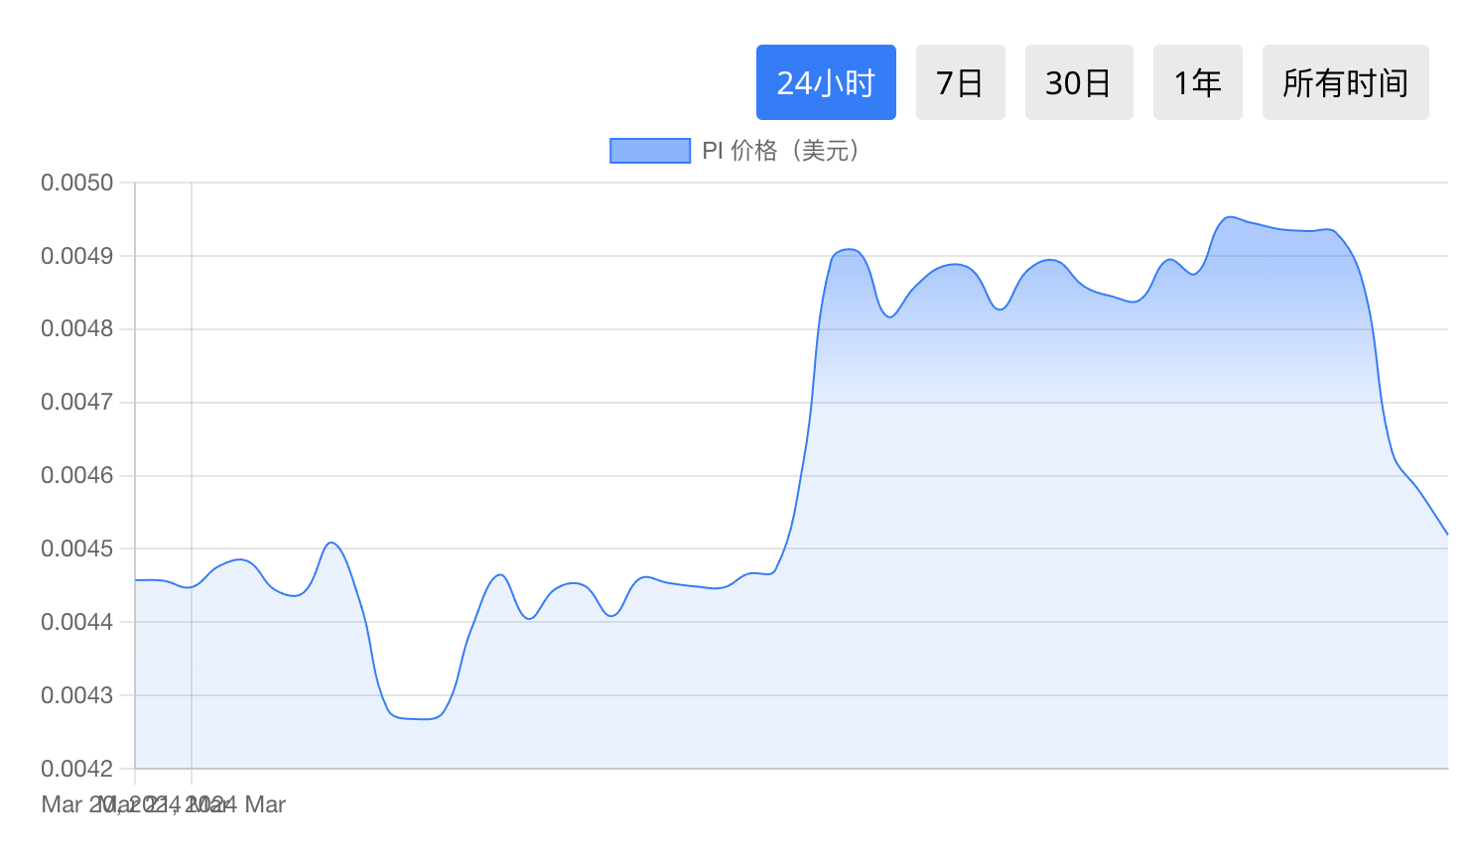Click the overlapping Mar 2024 x-axis date labels

(164, 804)
